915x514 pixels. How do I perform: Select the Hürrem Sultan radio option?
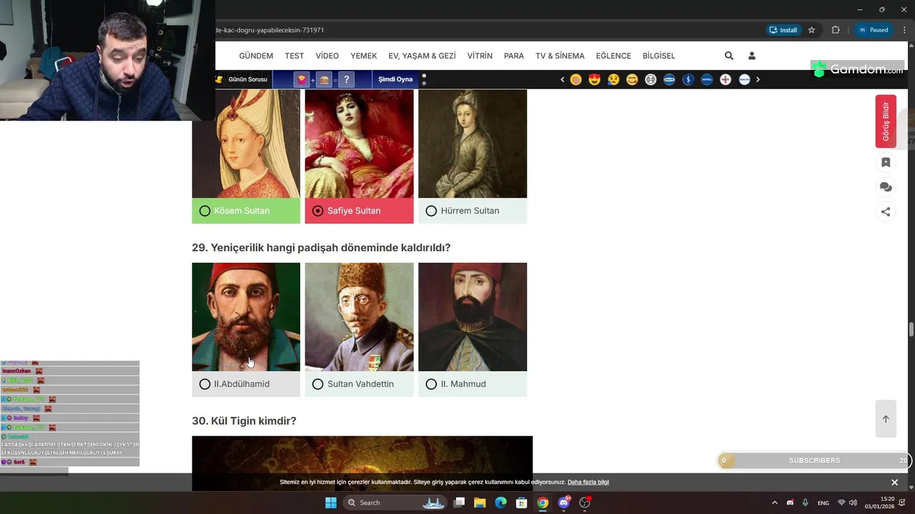point(431,211)
